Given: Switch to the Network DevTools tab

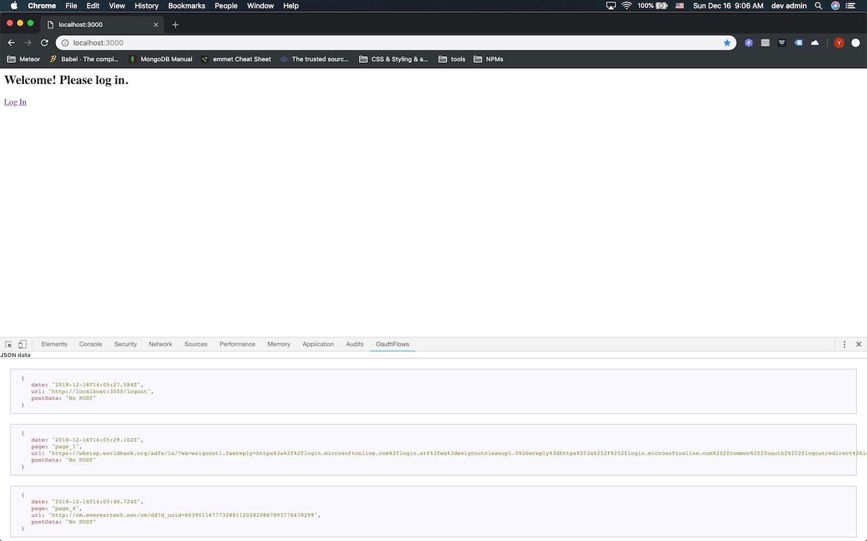Looking at the screenshot, I should (161, 344).
